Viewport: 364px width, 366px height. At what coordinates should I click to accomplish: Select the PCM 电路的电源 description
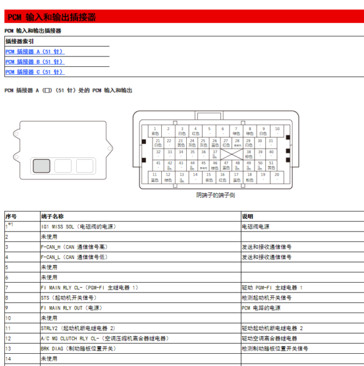[303, 308]
